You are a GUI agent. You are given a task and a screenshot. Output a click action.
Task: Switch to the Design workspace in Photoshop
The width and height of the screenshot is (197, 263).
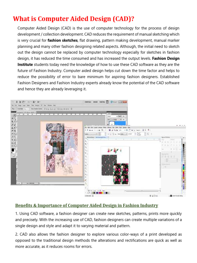(x=95, y=102)
